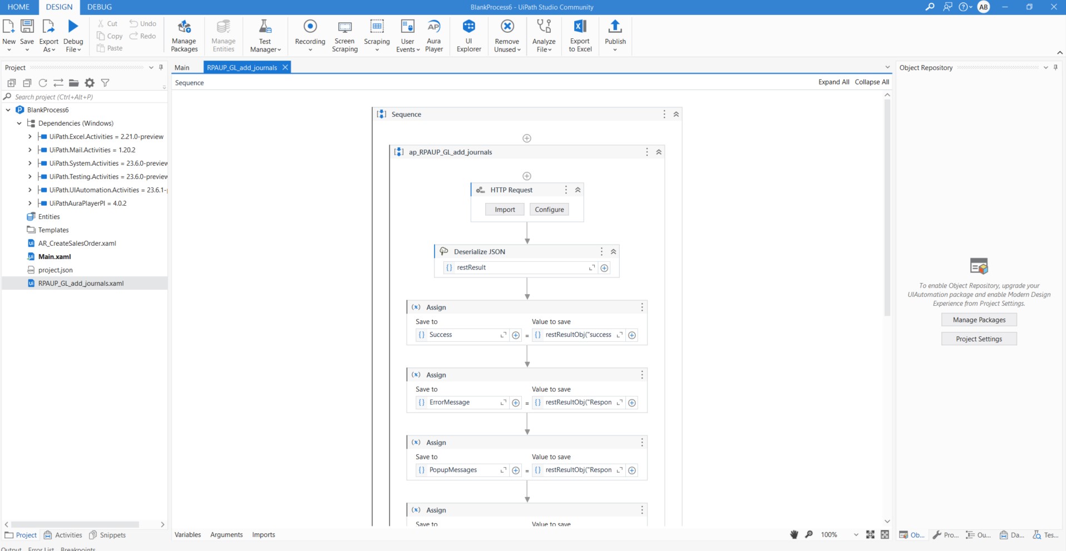1066x551 pixels.
Task: Collapse Dependencies (Windows) node
Action: click(x=19, y=123)
